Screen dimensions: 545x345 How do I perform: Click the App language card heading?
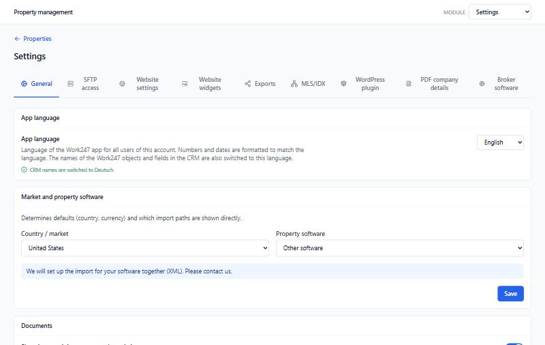(40, 118)
